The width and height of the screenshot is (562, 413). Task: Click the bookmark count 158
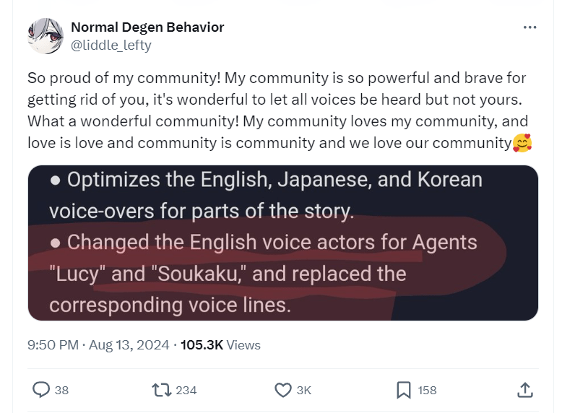coord(427,390)
